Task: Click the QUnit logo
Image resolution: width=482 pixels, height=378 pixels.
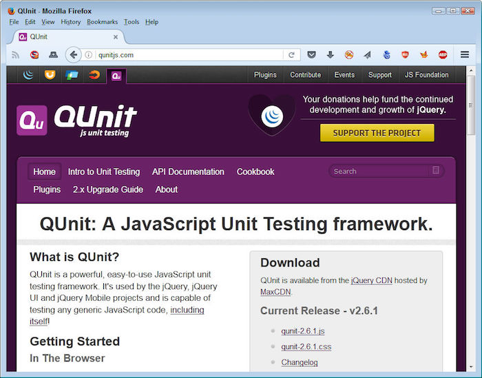Action: (x=77, y=120)
